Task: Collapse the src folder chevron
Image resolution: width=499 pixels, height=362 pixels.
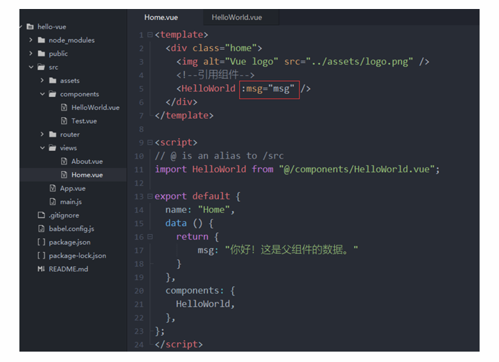Action: click(31, 67)
